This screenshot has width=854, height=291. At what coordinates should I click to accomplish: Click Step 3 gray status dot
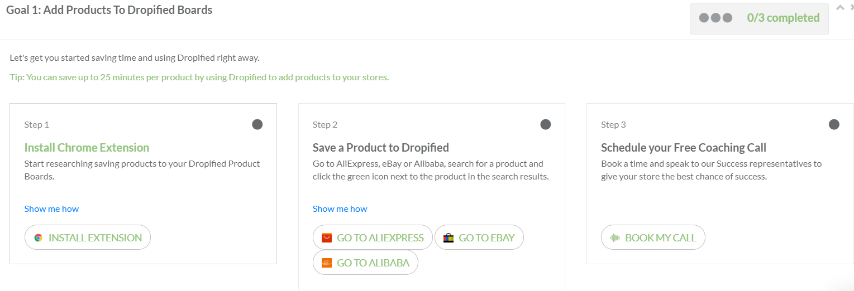tap(834, 124)
